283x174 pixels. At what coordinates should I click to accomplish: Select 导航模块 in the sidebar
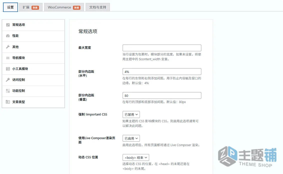pyautogui.click(x=33, y=58)
